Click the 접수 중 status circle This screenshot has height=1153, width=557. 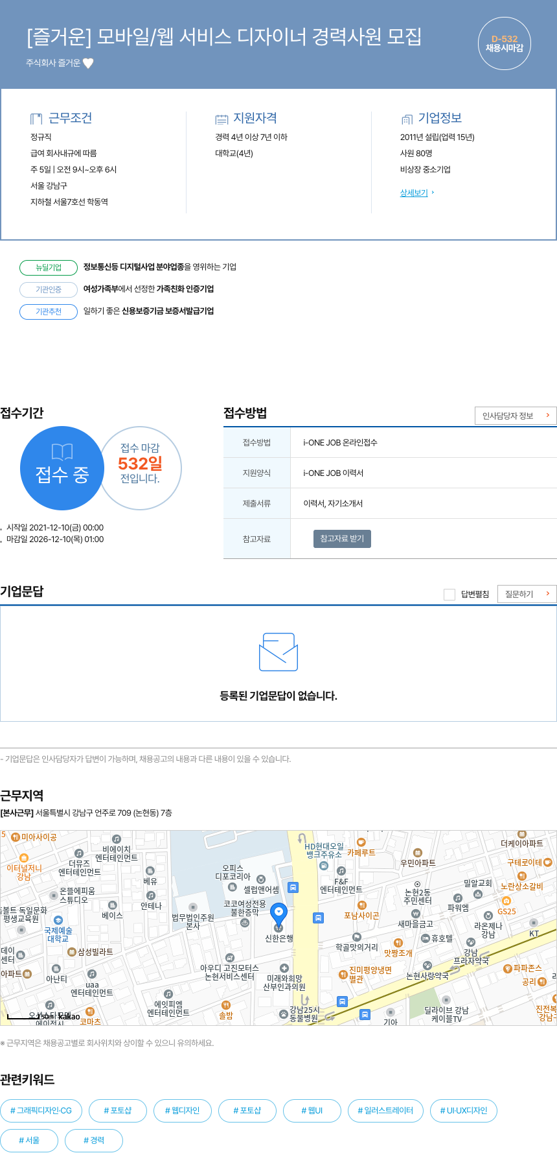tap(62, 468)
